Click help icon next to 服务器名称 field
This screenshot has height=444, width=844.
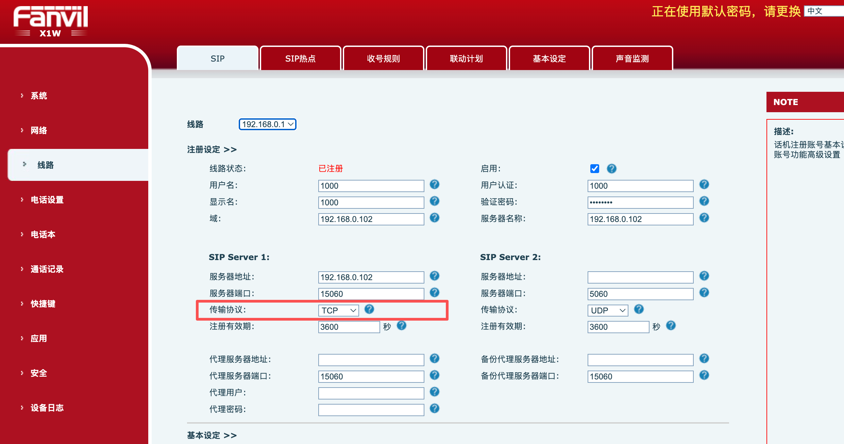[x=704, y=218]
